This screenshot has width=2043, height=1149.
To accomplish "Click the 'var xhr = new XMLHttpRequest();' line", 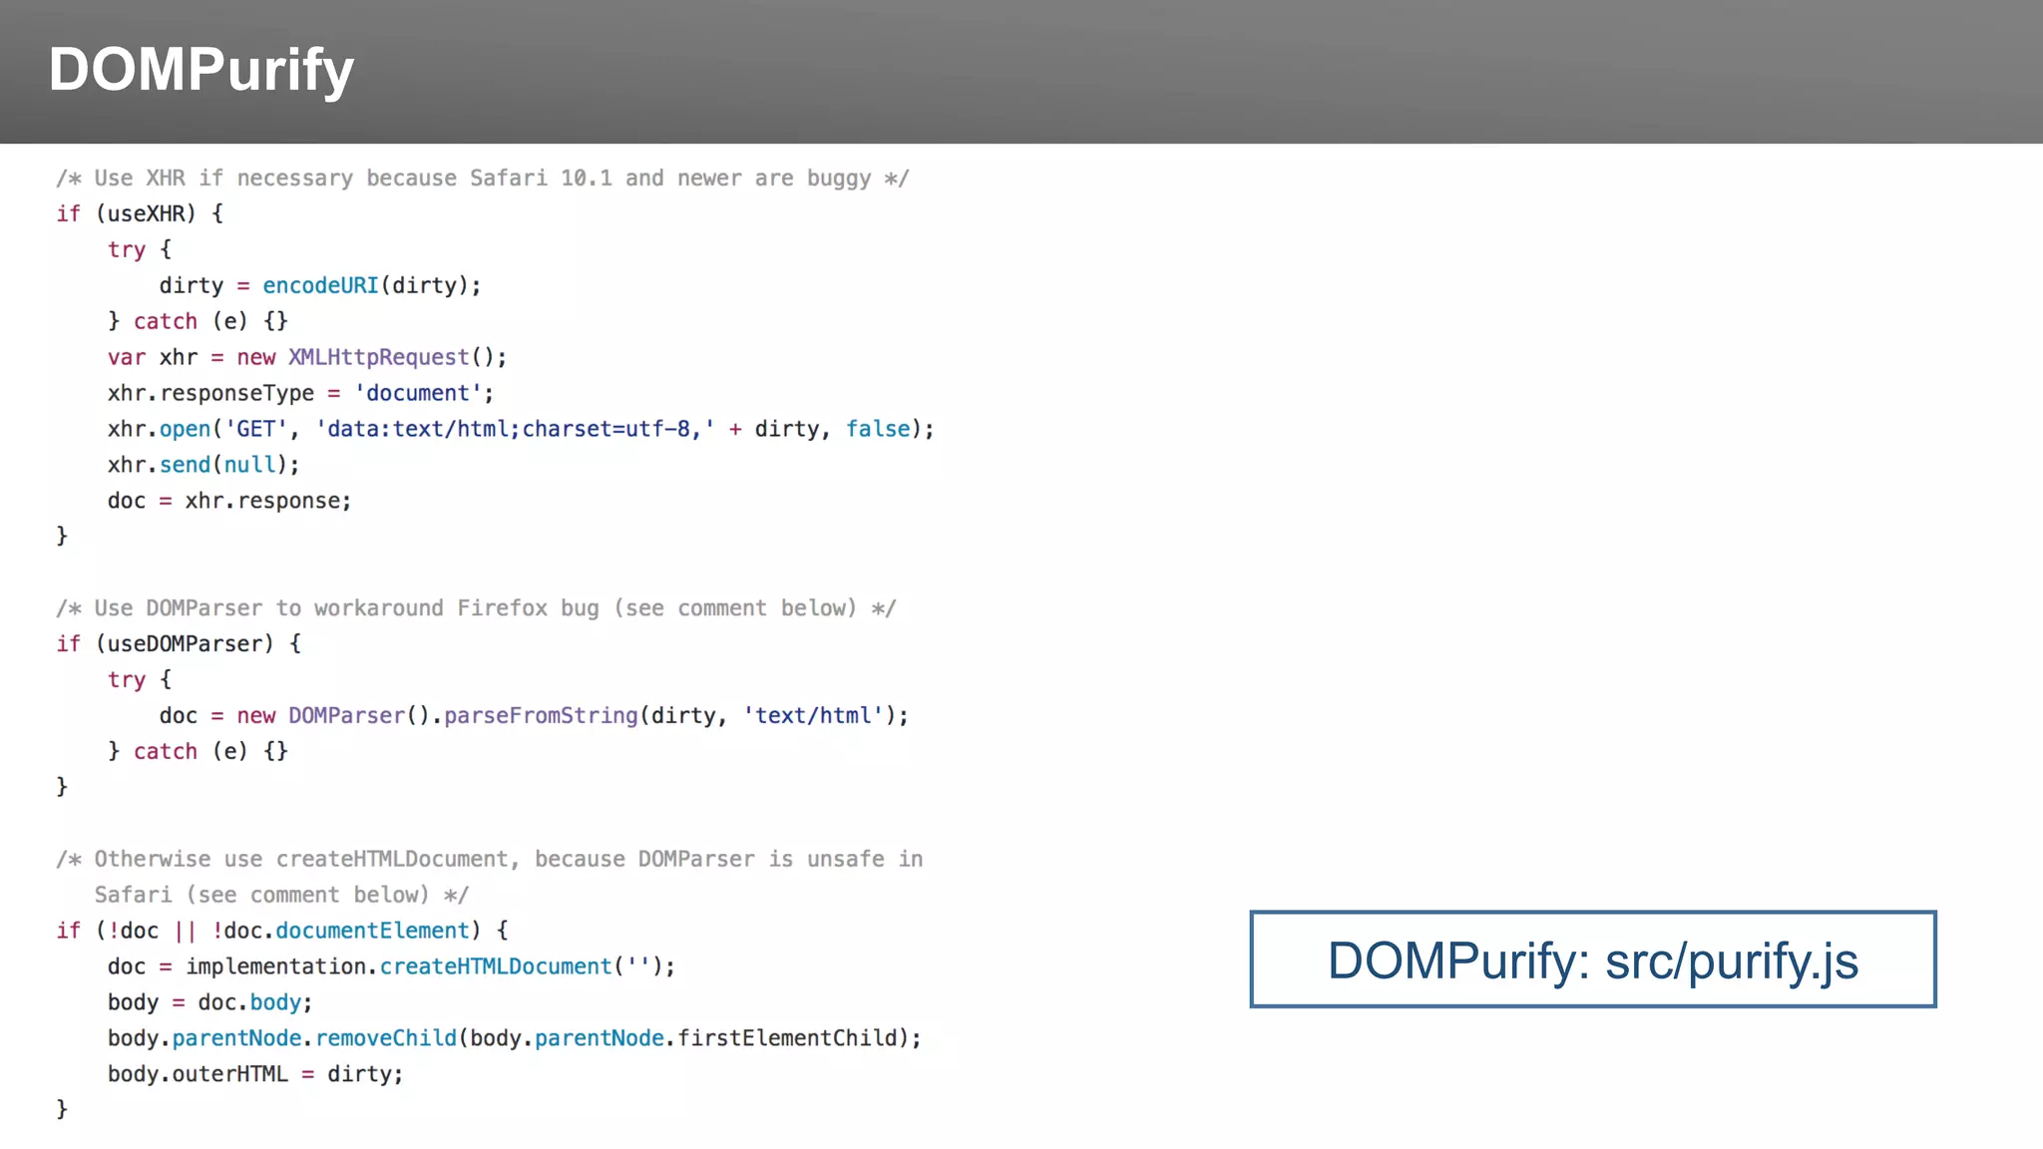I will 307,357.
